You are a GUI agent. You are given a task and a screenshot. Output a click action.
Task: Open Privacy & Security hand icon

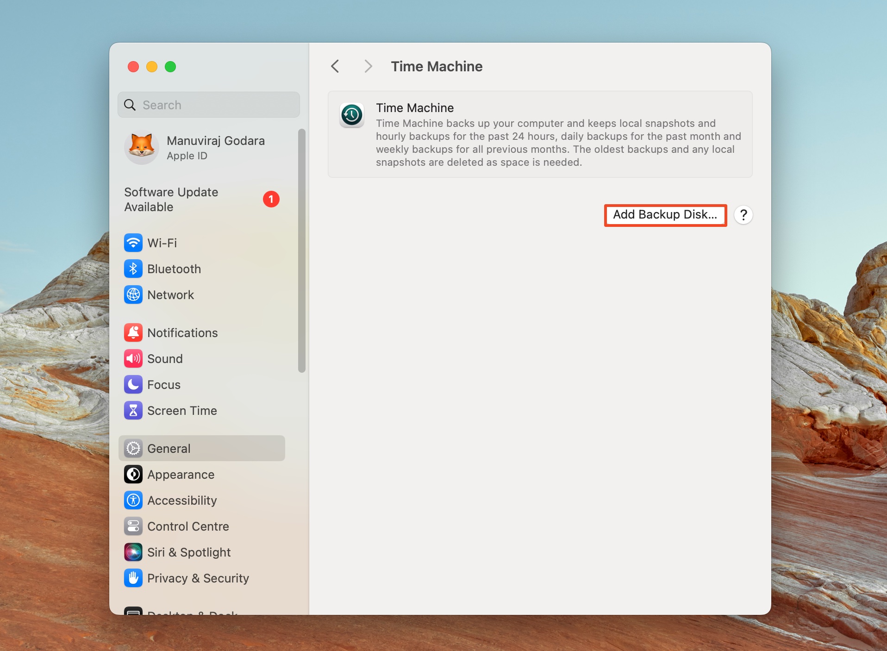click(133, 578)
